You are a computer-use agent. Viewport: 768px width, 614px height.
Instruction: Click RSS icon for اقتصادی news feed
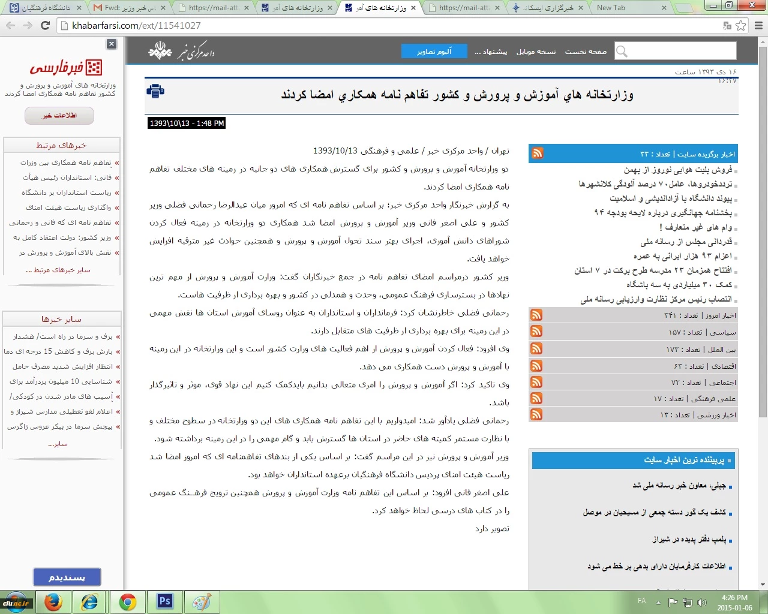tap(536, 366)
